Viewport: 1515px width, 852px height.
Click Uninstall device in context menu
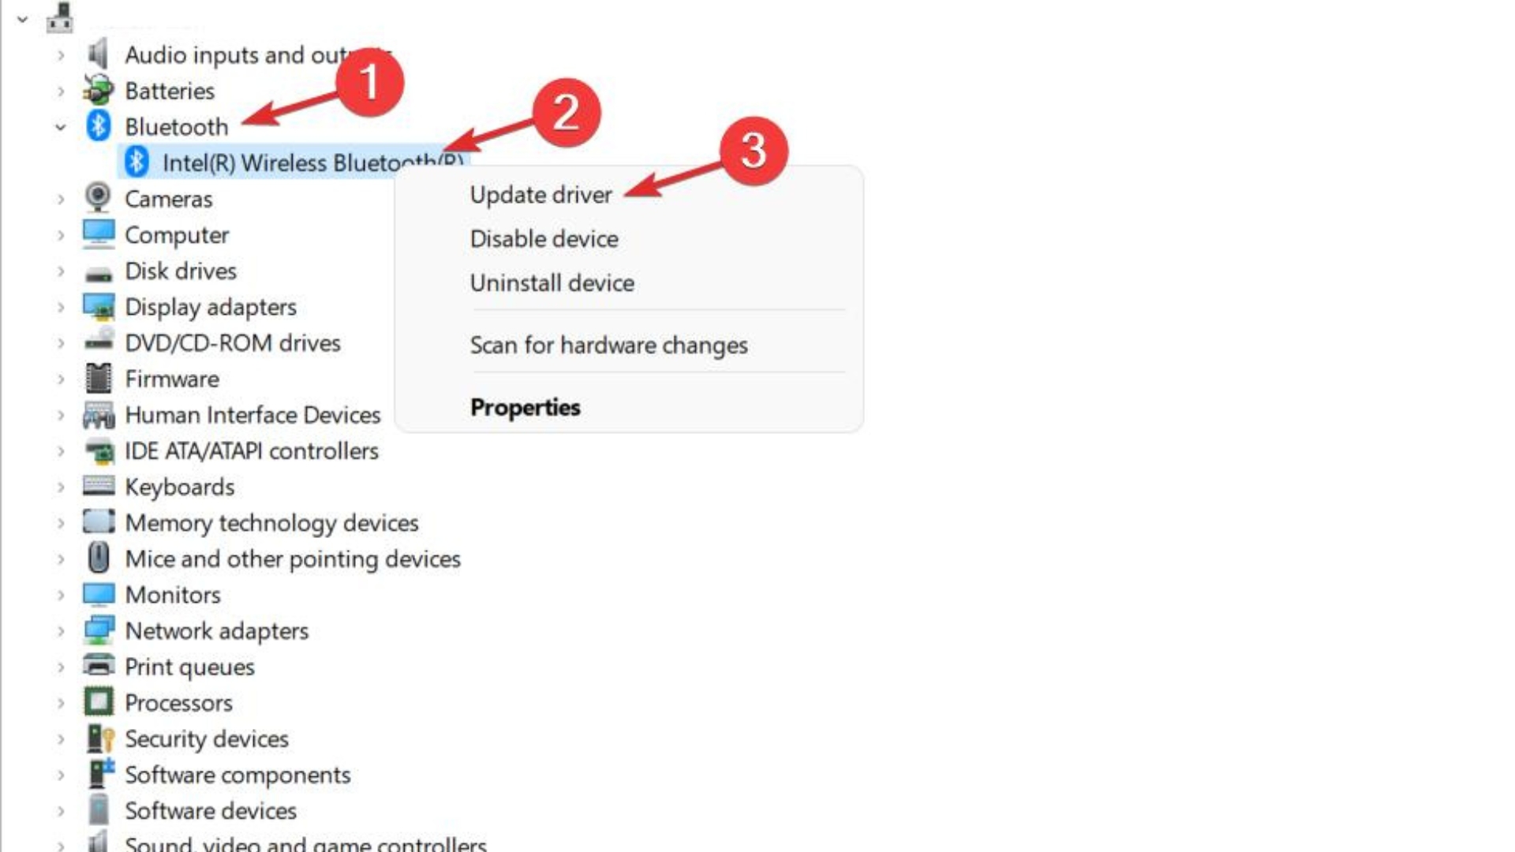pyautogui.click(x=552, y=282)
